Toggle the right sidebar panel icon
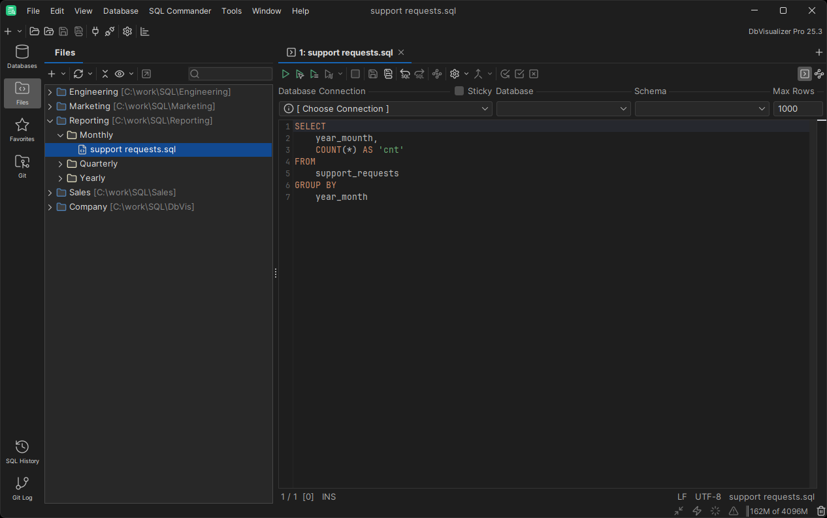Image resolution: width=827 pixels, height=518 pixels. point(804,74)
